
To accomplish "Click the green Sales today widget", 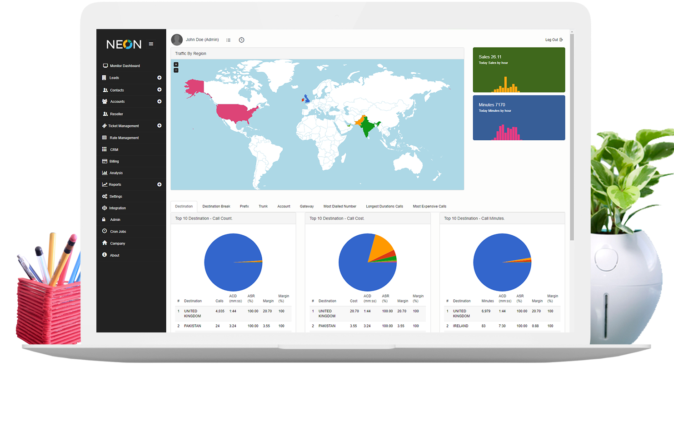I will [x=519, y=70].
